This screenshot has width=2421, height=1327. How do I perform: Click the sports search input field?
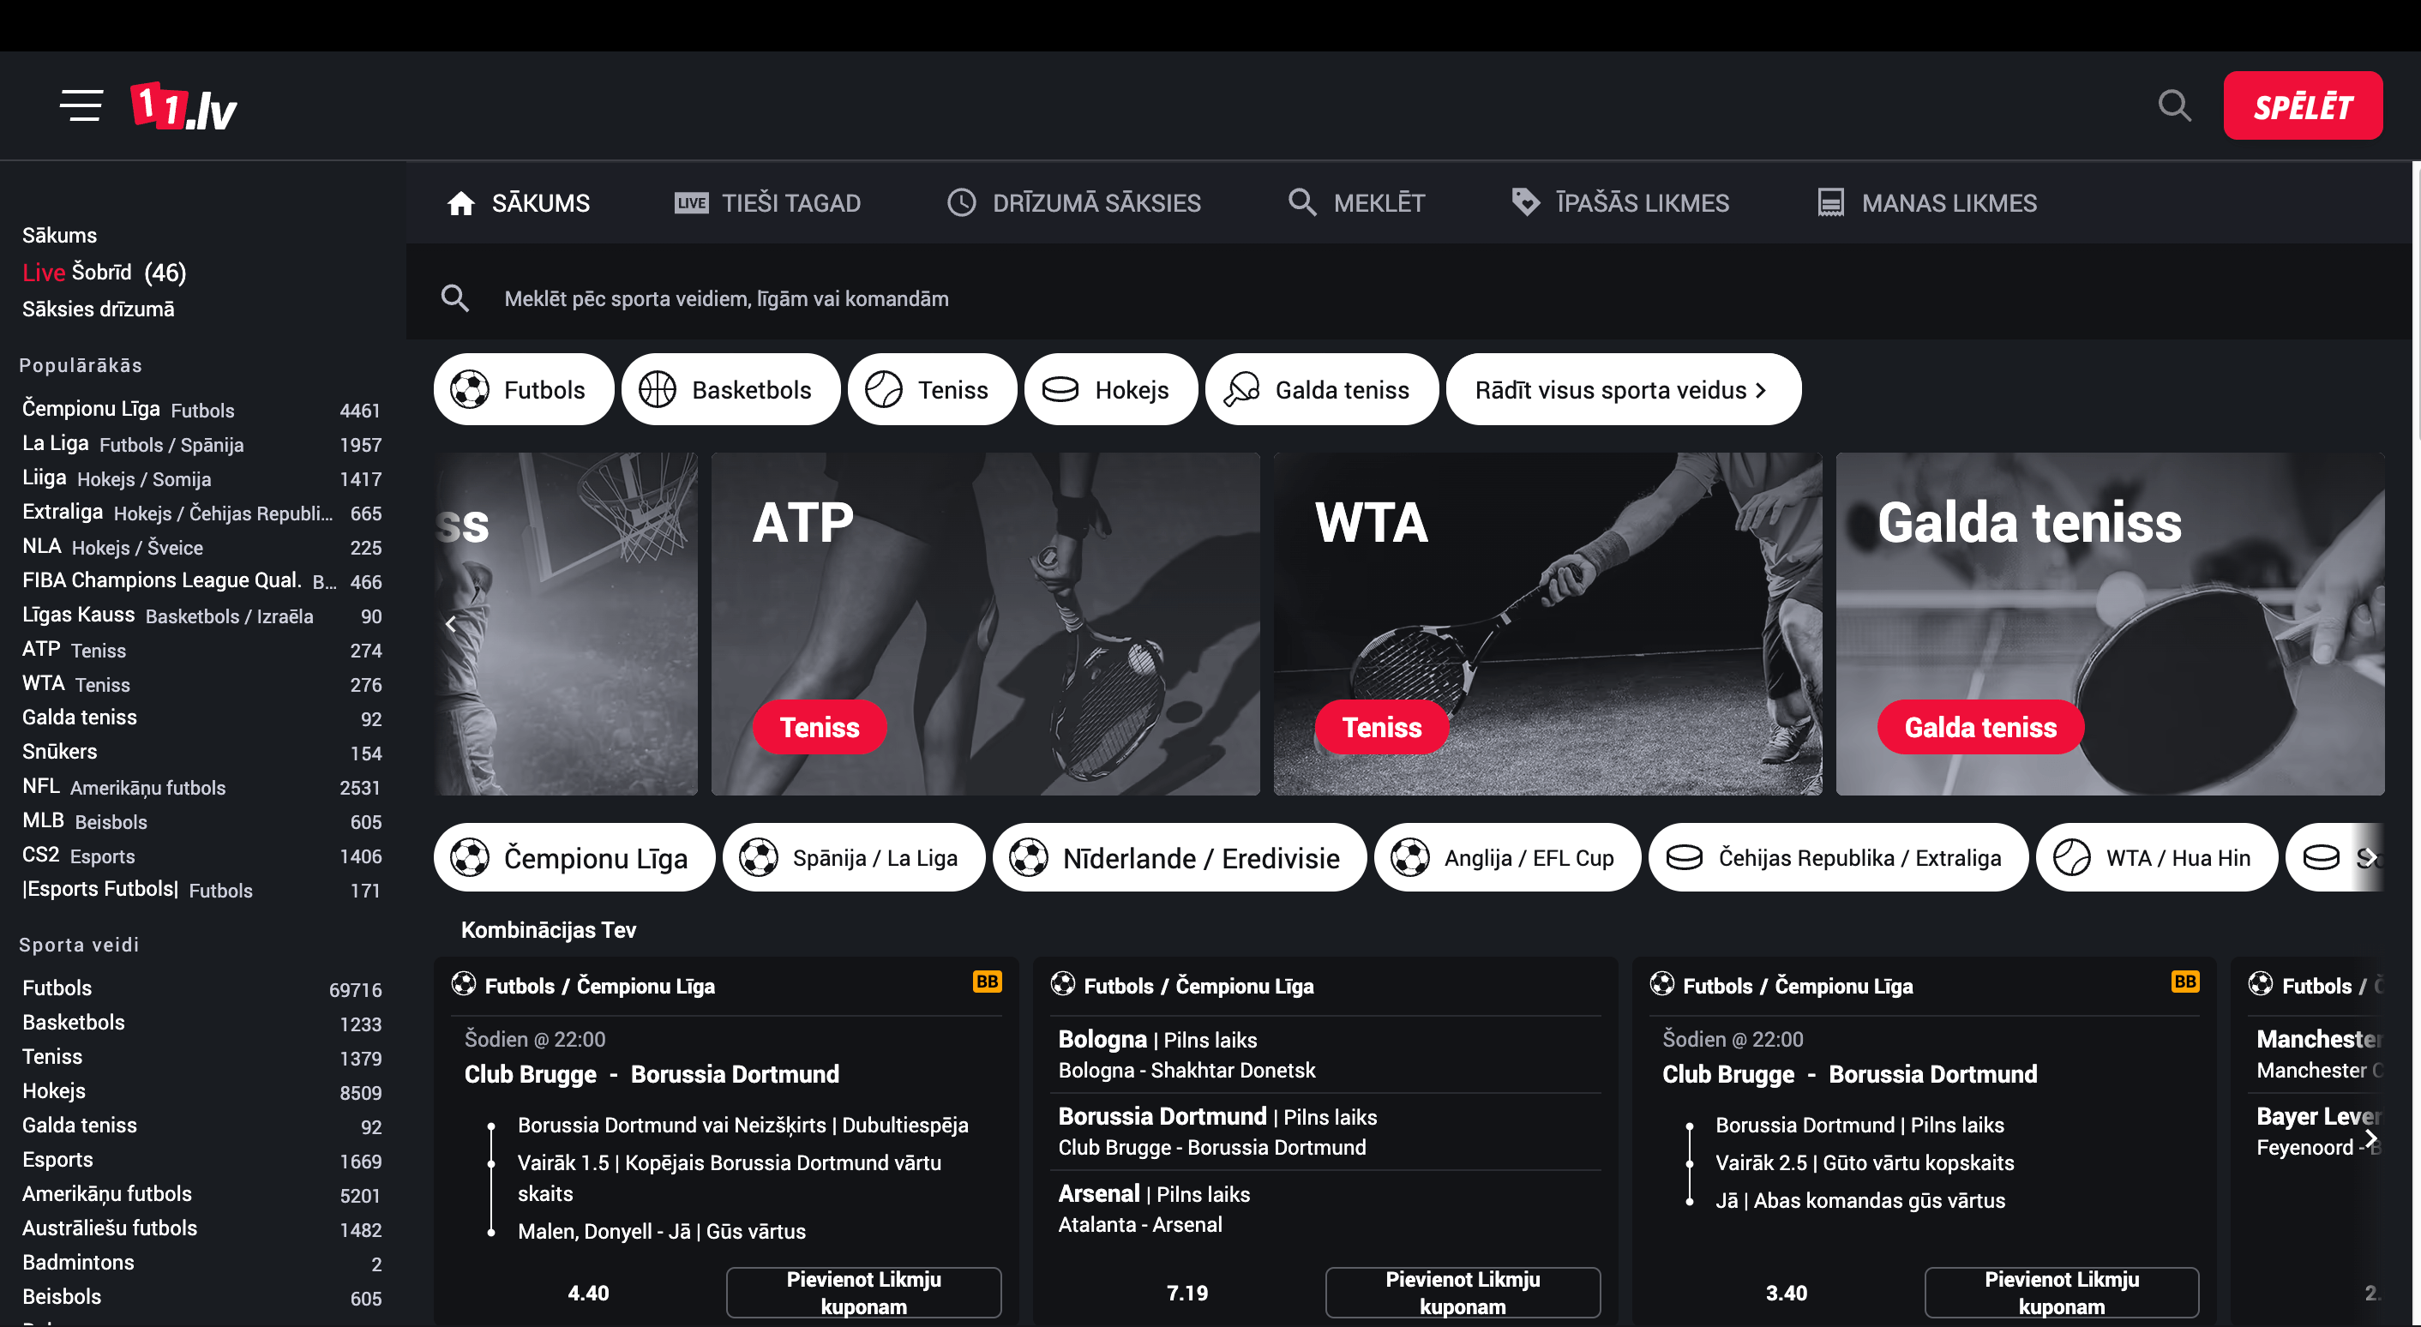tap(1409, 299)
